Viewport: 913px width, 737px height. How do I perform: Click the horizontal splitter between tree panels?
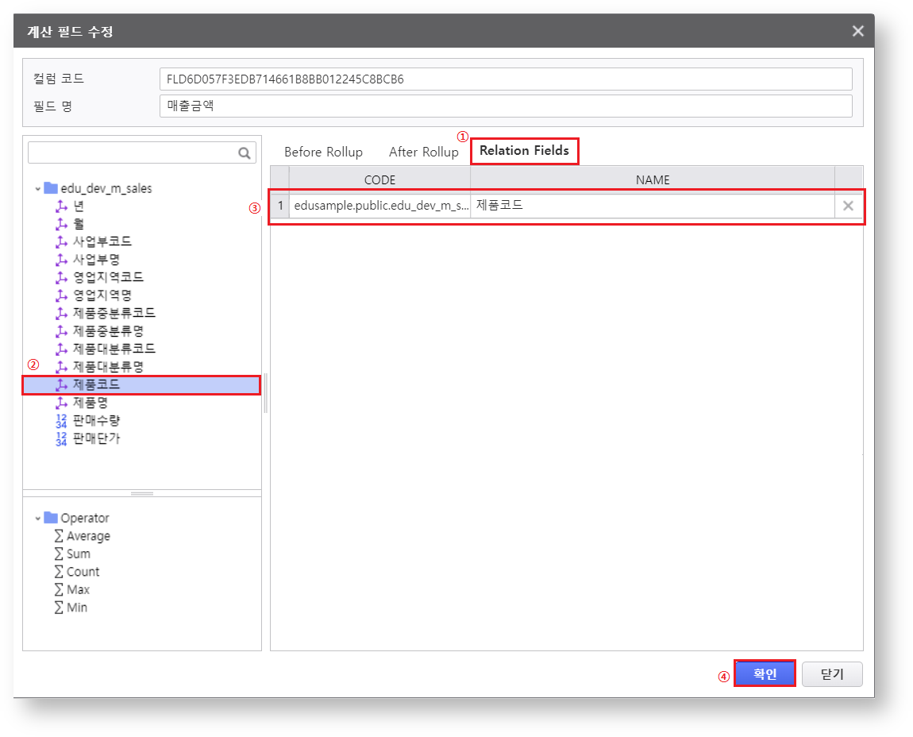click(x=142, y=493)
